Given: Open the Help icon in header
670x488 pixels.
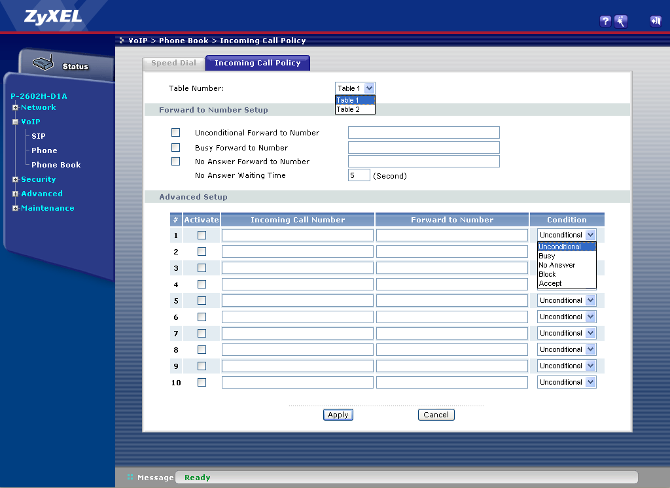Looking at the screenshot, I should pos(605,22).
